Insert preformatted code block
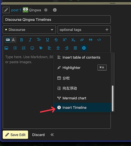Image resolution: width=131 pixels, height=146 pixels. pos(99,40)
